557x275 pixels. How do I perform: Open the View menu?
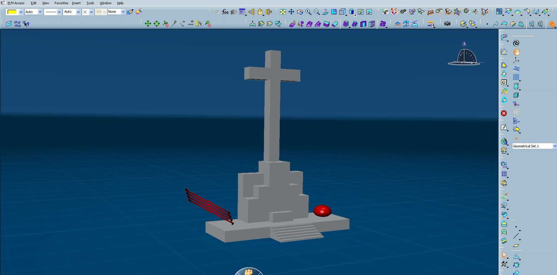pos(45,3)
